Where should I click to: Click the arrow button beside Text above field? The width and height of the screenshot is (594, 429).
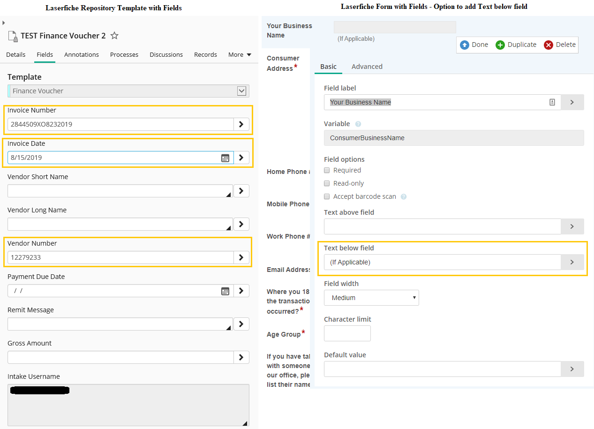coord(572,226)
